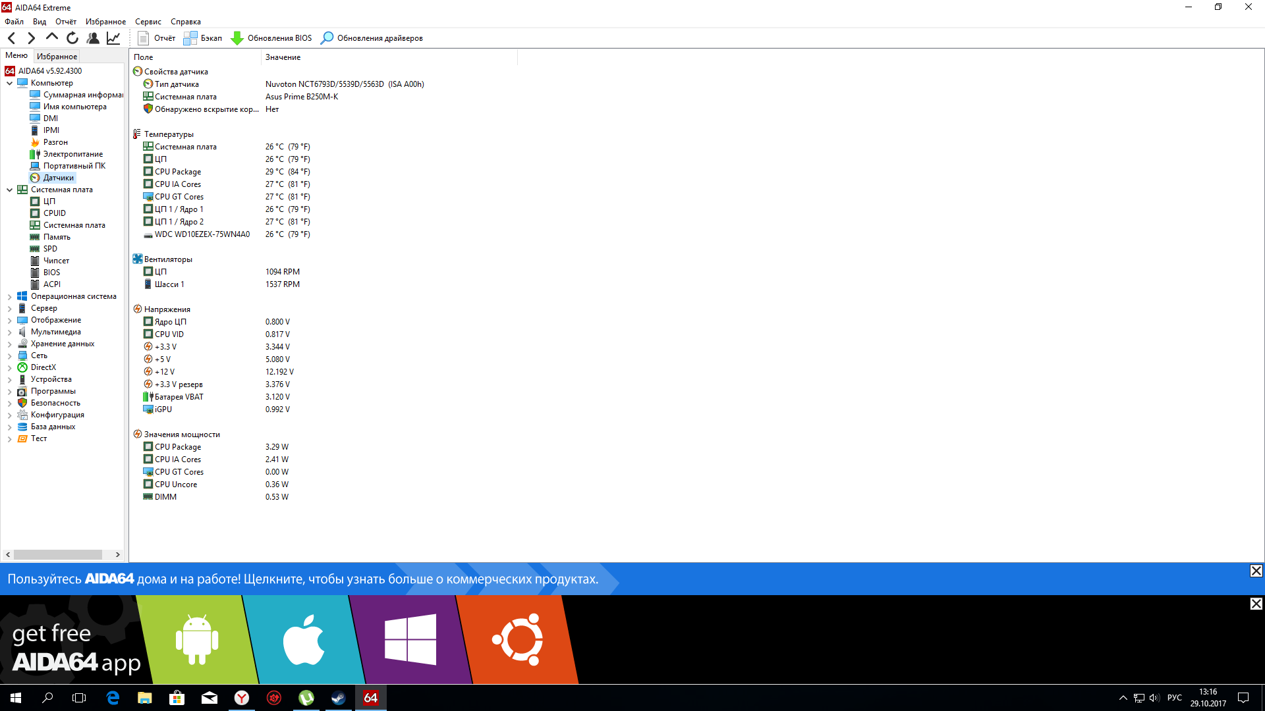Collapse the Компьютер tree node
1265x711 pixels.
[x=9, y=83]
